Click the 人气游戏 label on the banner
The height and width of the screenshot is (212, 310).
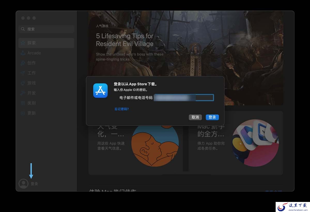point(102,26)
